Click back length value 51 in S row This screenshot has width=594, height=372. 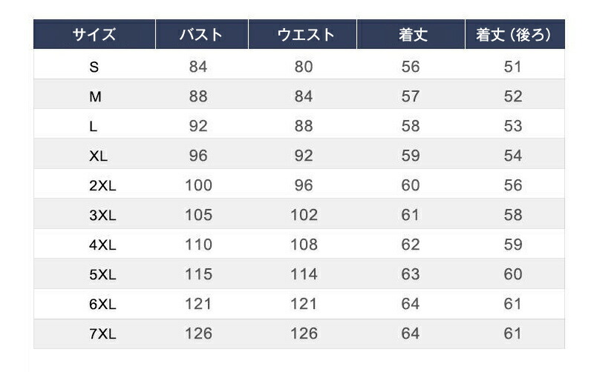[513, 67]
